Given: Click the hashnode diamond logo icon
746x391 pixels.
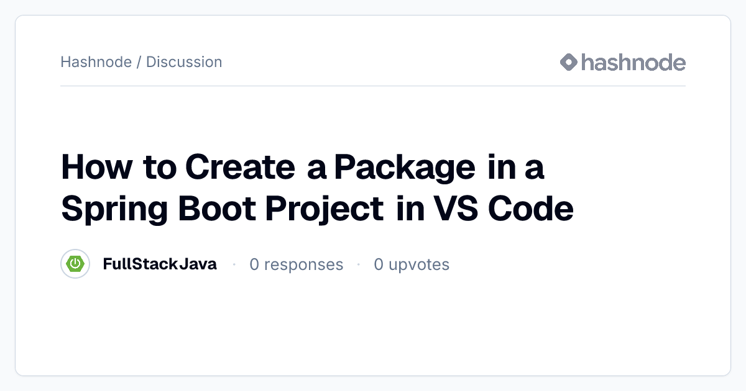Looking at the screenshot, I should 569,62.
